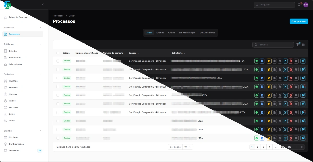Collapse the Processos section in the sidebar
The image size is (313, 162).
point(40,27)
